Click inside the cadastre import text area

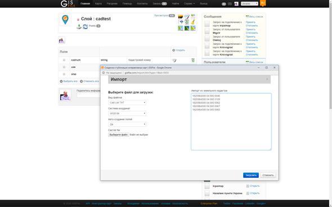pyautogui.click(x=231, y=122)
